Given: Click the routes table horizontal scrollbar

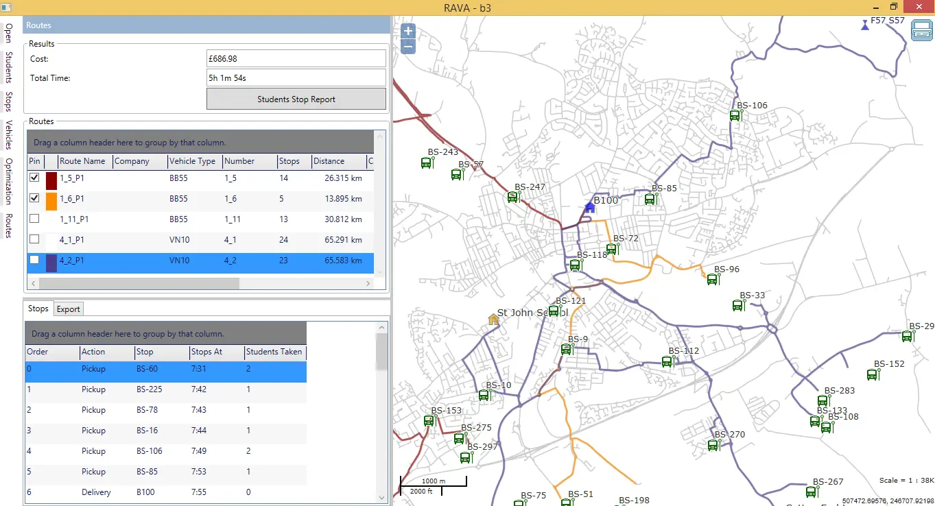Looking at the screenshot, I should [x=138, y=283].
